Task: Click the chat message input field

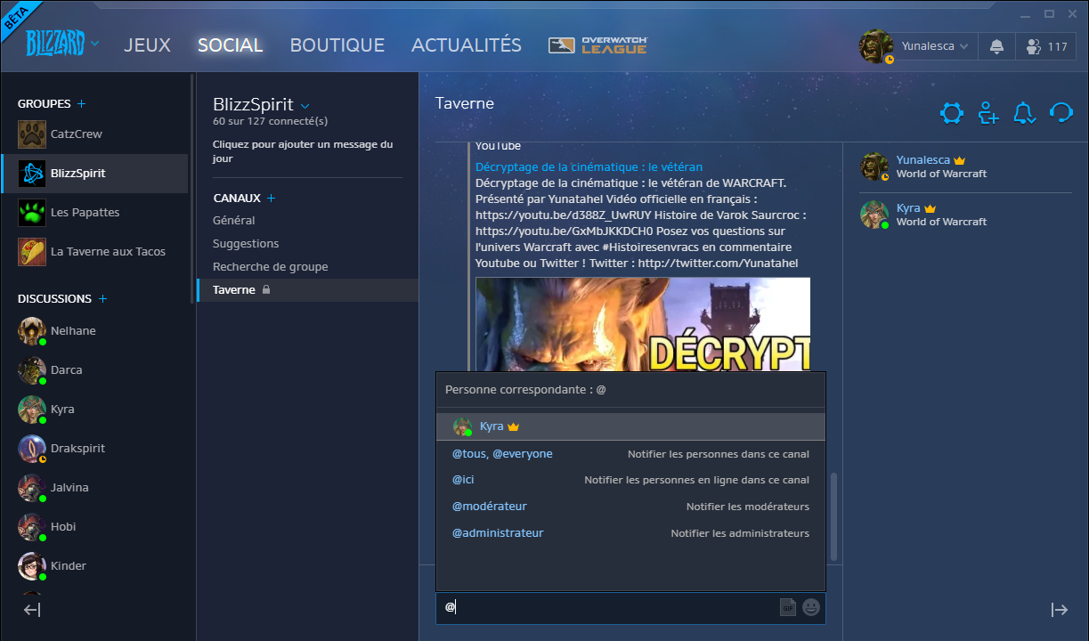Action: tap(614, 607)
